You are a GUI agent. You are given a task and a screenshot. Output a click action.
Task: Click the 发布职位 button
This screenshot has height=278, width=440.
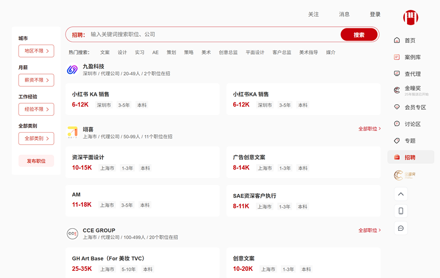pos(36,161)
